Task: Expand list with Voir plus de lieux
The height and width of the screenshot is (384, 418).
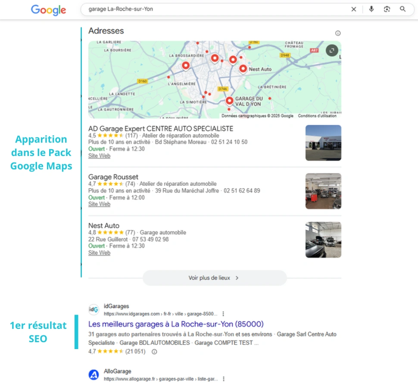Action: [214, 278]
